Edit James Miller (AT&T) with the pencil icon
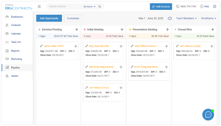Image resolution: width=221 pixels, height=126 pixels. click(41, 46)
